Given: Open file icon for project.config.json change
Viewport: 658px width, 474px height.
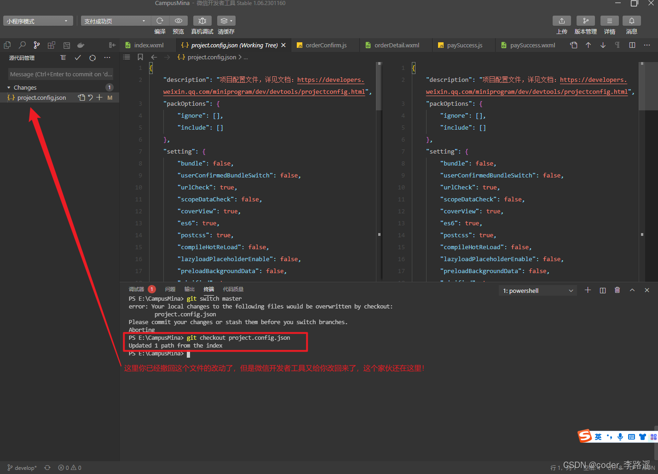Looking at the screenshot, I should click(x=81, y=97).
